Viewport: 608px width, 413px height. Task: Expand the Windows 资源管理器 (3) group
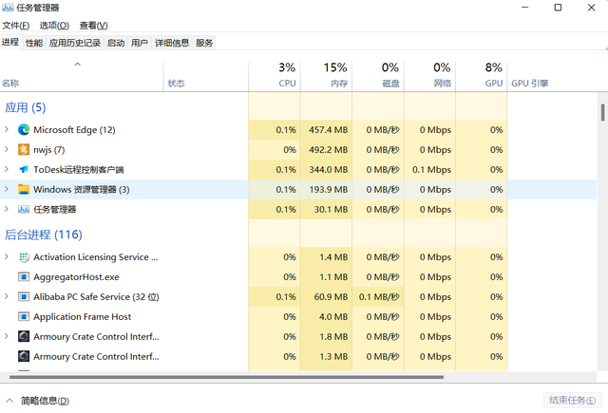[7, 189]
